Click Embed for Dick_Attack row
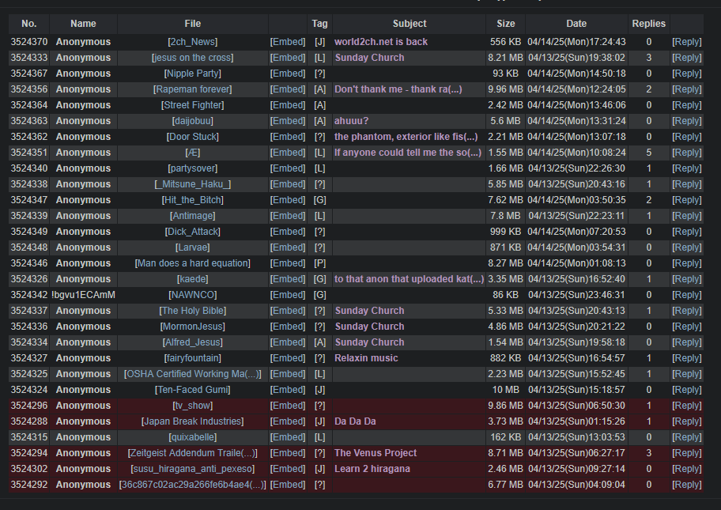The width and height of the screenshot is (721, 510). 288,232
